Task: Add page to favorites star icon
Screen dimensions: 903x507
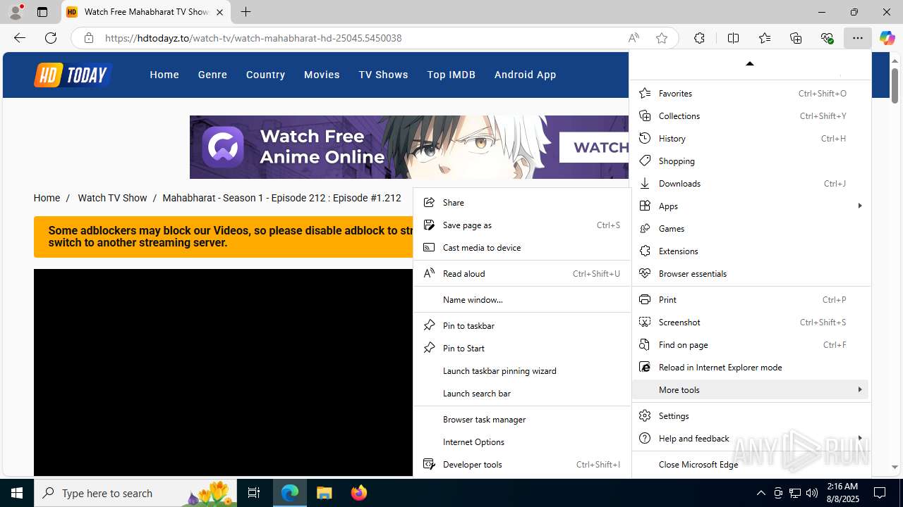Action: (x=662, y=38)
